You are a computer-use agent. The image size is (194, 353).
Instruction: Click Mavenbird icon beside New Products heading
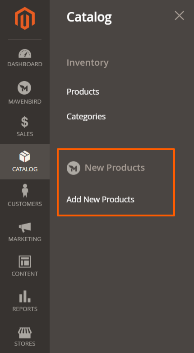(74, 168)
